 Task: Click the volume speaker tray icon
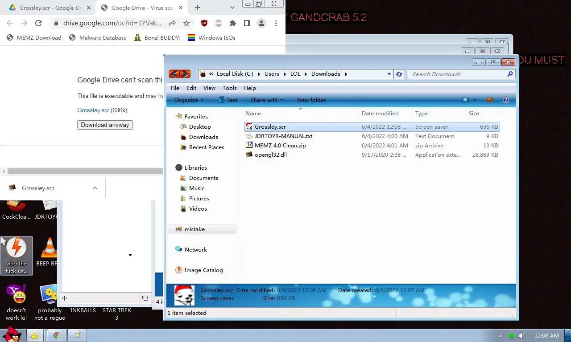pos(522,336)
